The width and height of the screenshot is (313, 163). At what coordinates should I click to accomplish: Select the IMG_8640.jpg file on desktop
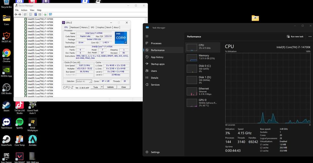coord(33,158)
